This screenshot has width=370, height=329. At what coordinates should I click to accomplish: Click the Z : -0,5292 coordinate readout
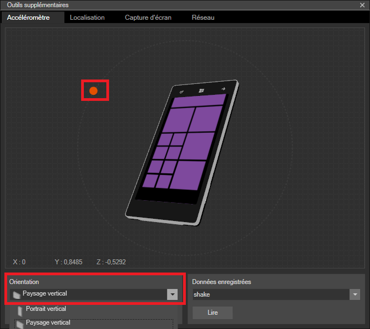[x=113, y=262]
